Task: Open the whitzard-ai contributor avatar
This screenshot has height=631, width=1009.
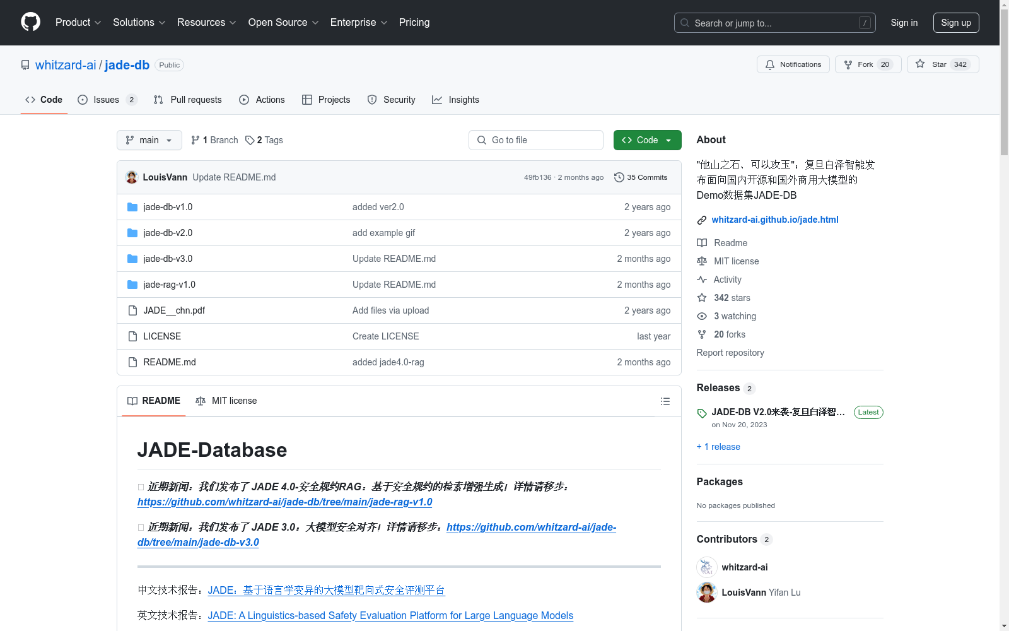Action: pyautogui.click(x=707, y=567)
